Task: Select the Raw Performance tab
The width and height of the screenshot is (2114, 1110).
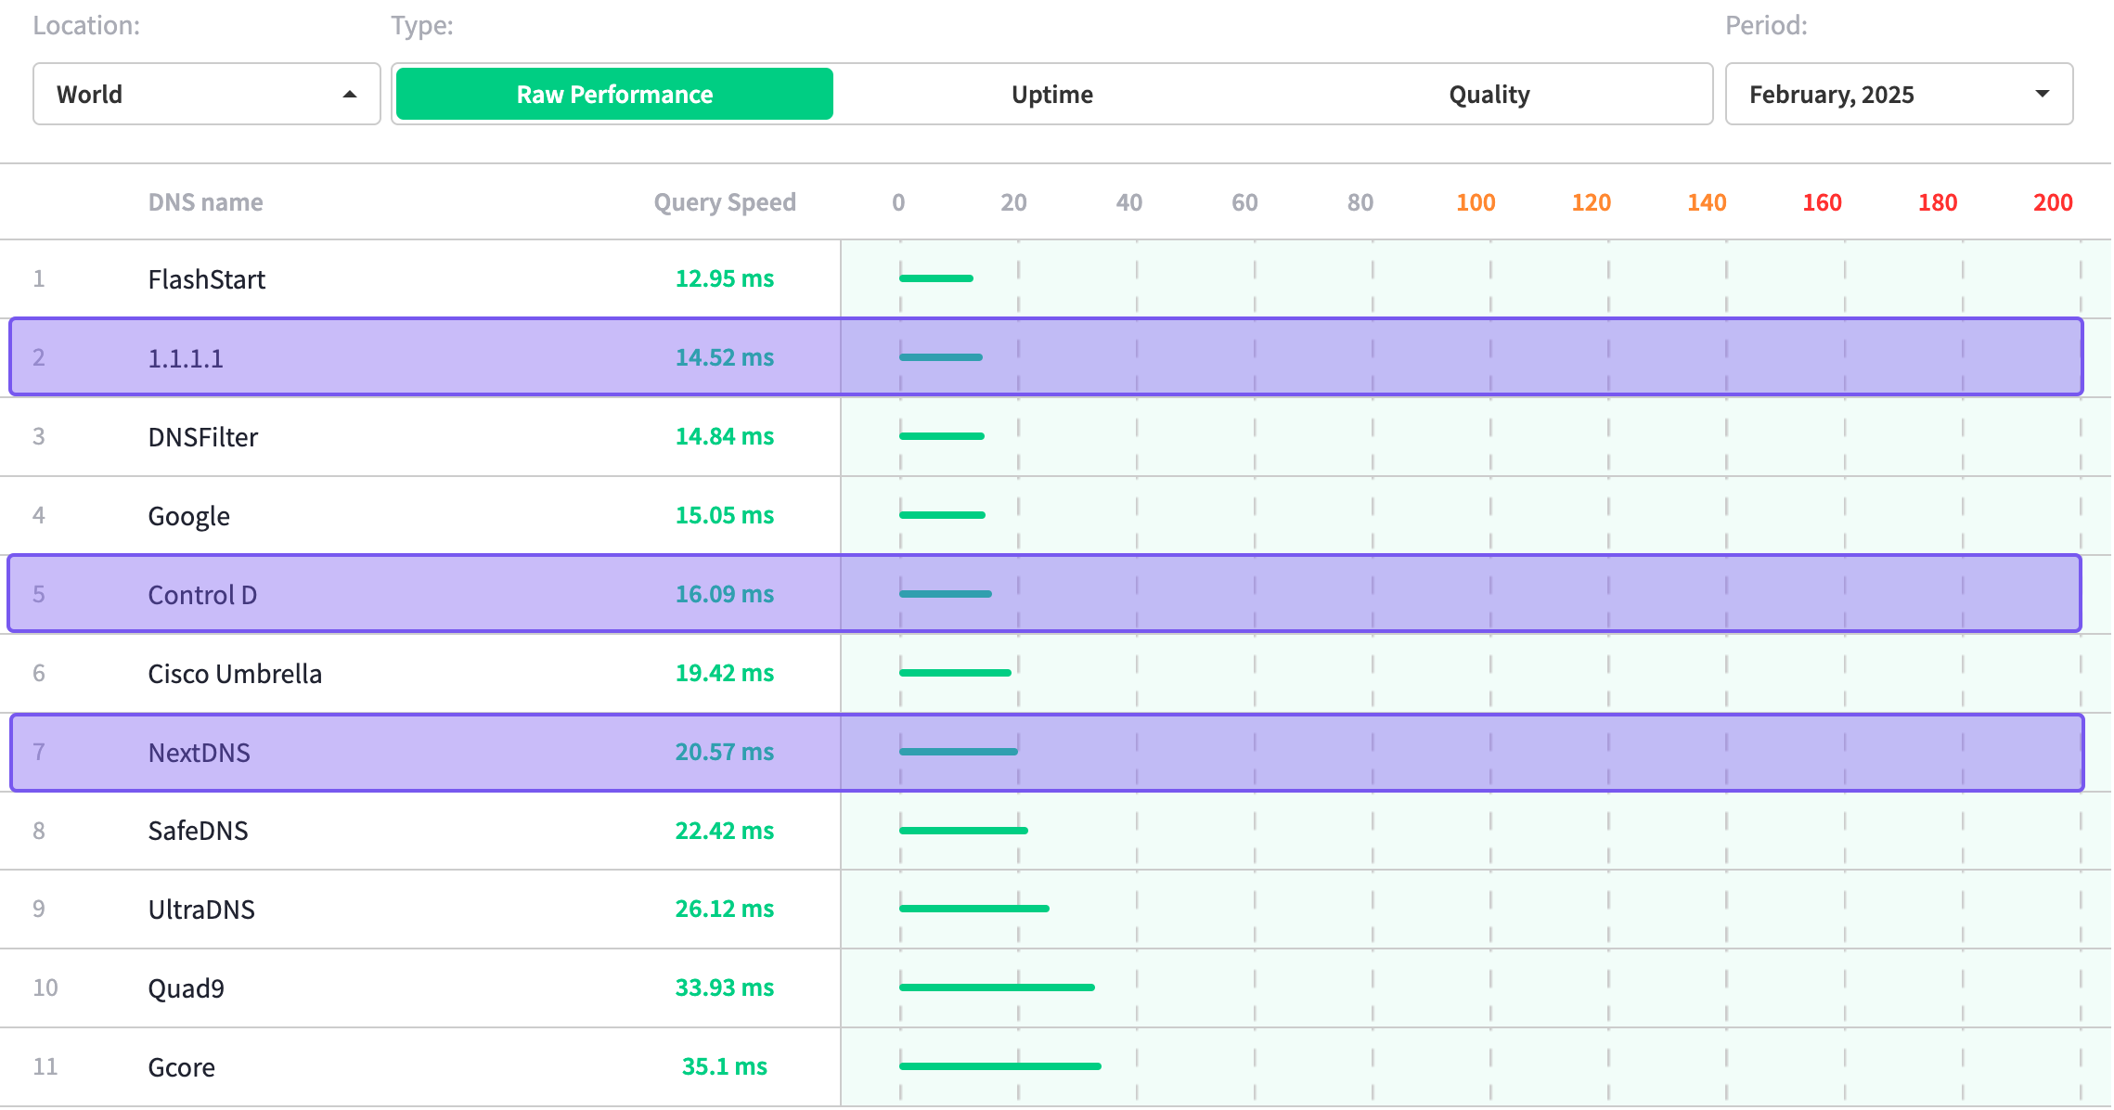Action: pyautogui.click(x=614, y=94)
